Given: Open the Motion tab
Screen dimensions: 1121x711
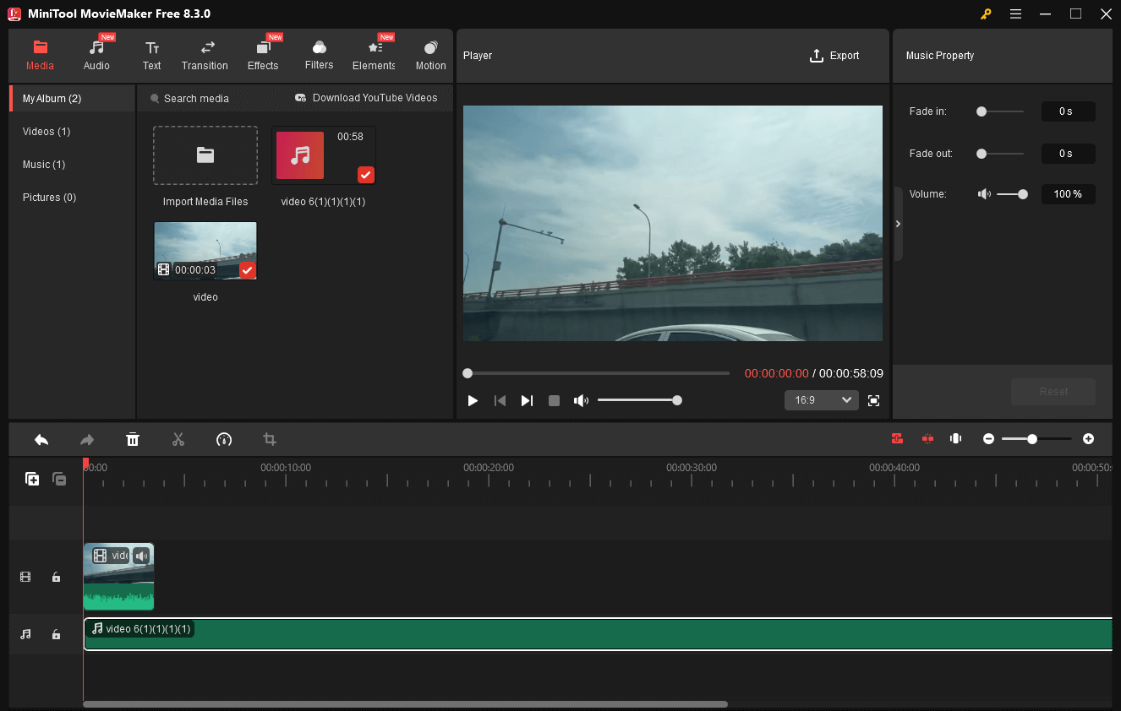Looking at the screenshot, I should (430, 55).
